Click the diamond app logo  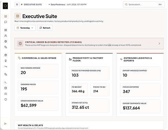click(5, 6)
